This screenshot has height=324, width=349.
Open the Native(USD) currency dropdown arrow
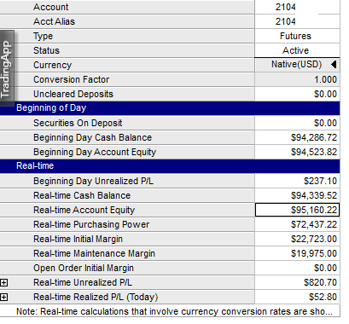point(334,65)
